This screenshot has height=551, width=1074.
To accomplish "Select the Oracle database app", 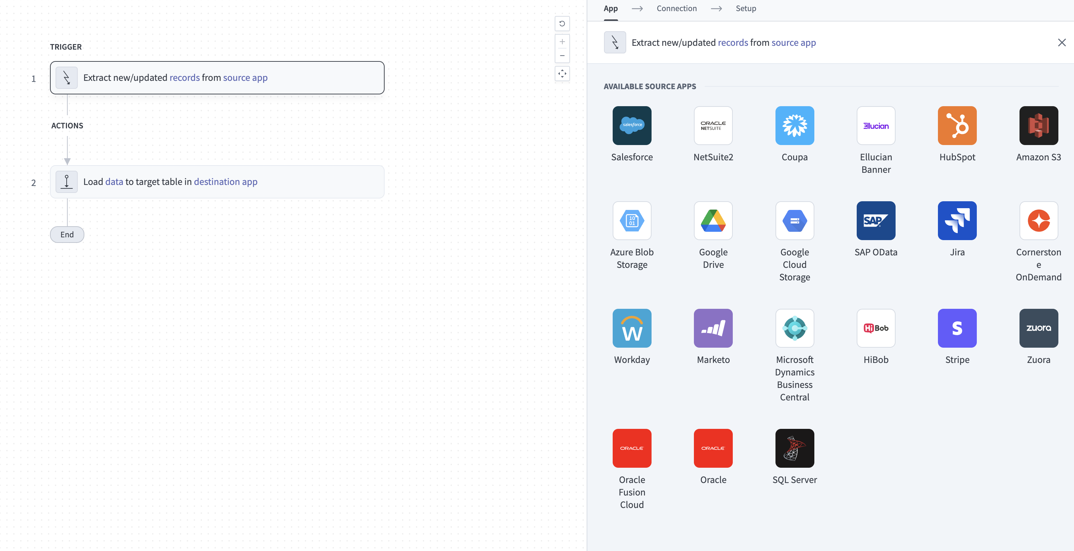I will click(713, 448).
